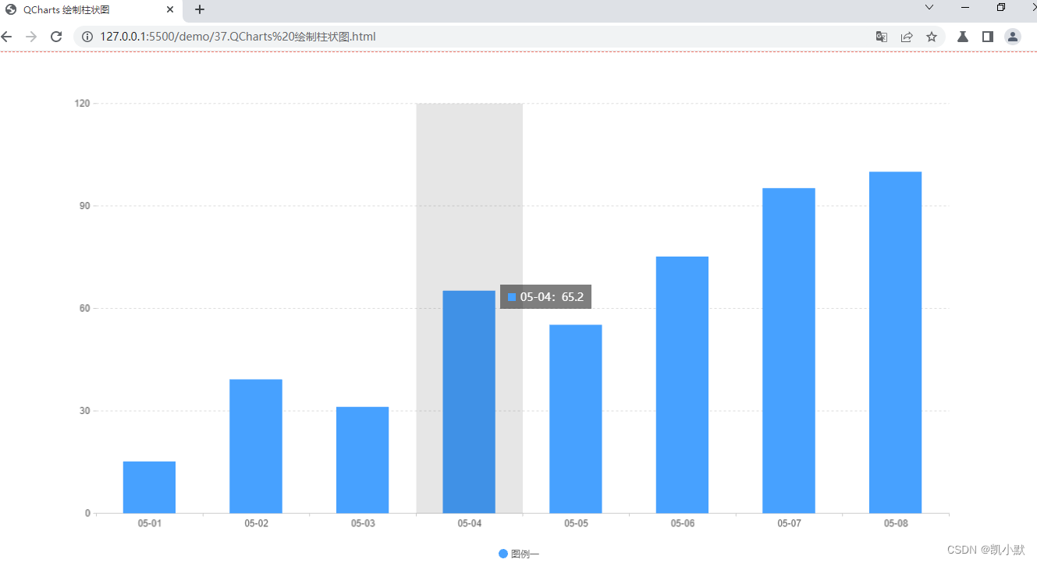Click the tooltip reading 05-04: 65.2
This screenshot has width=1037, height=563.
[x=545, y=296]
